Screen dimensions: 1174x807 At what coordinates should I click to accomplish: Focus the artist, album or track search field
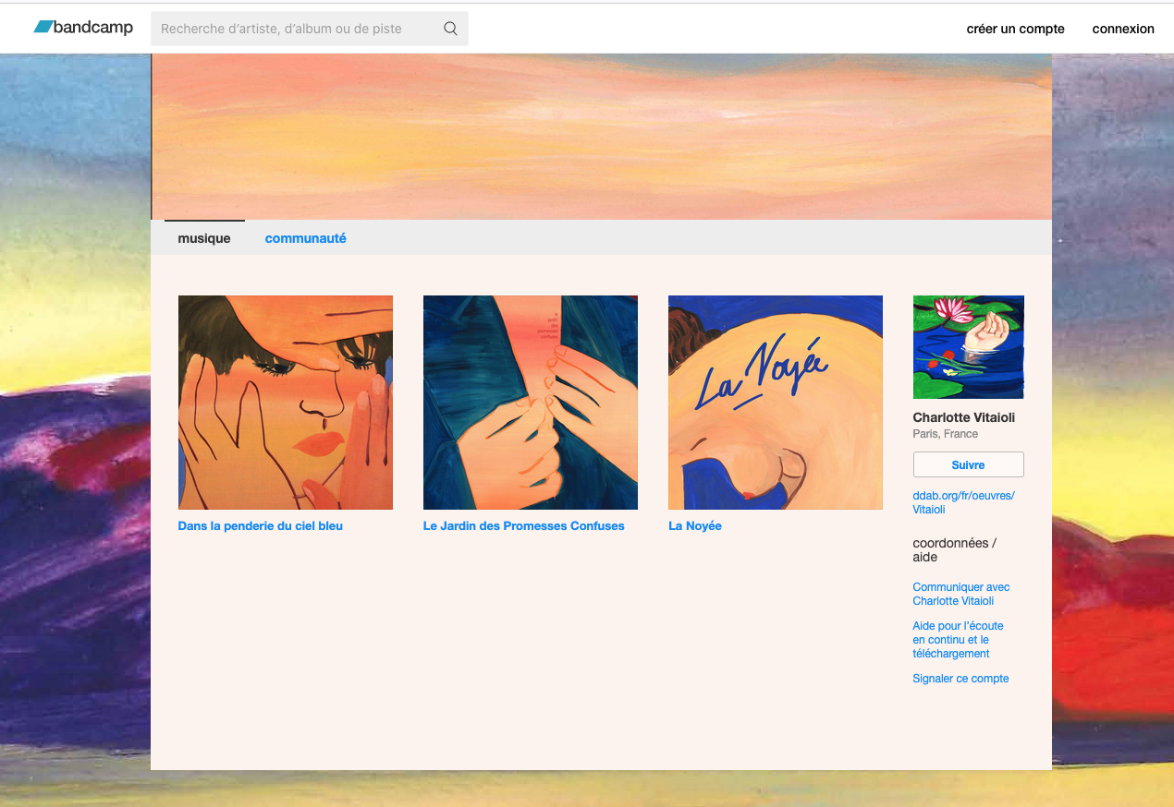pyautogui.click(x=310, y=29)
